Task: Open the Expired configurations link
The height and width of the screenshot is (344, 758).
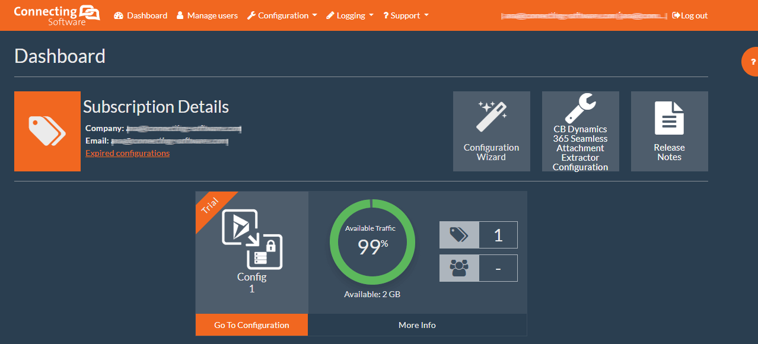Action: [128, 153]
